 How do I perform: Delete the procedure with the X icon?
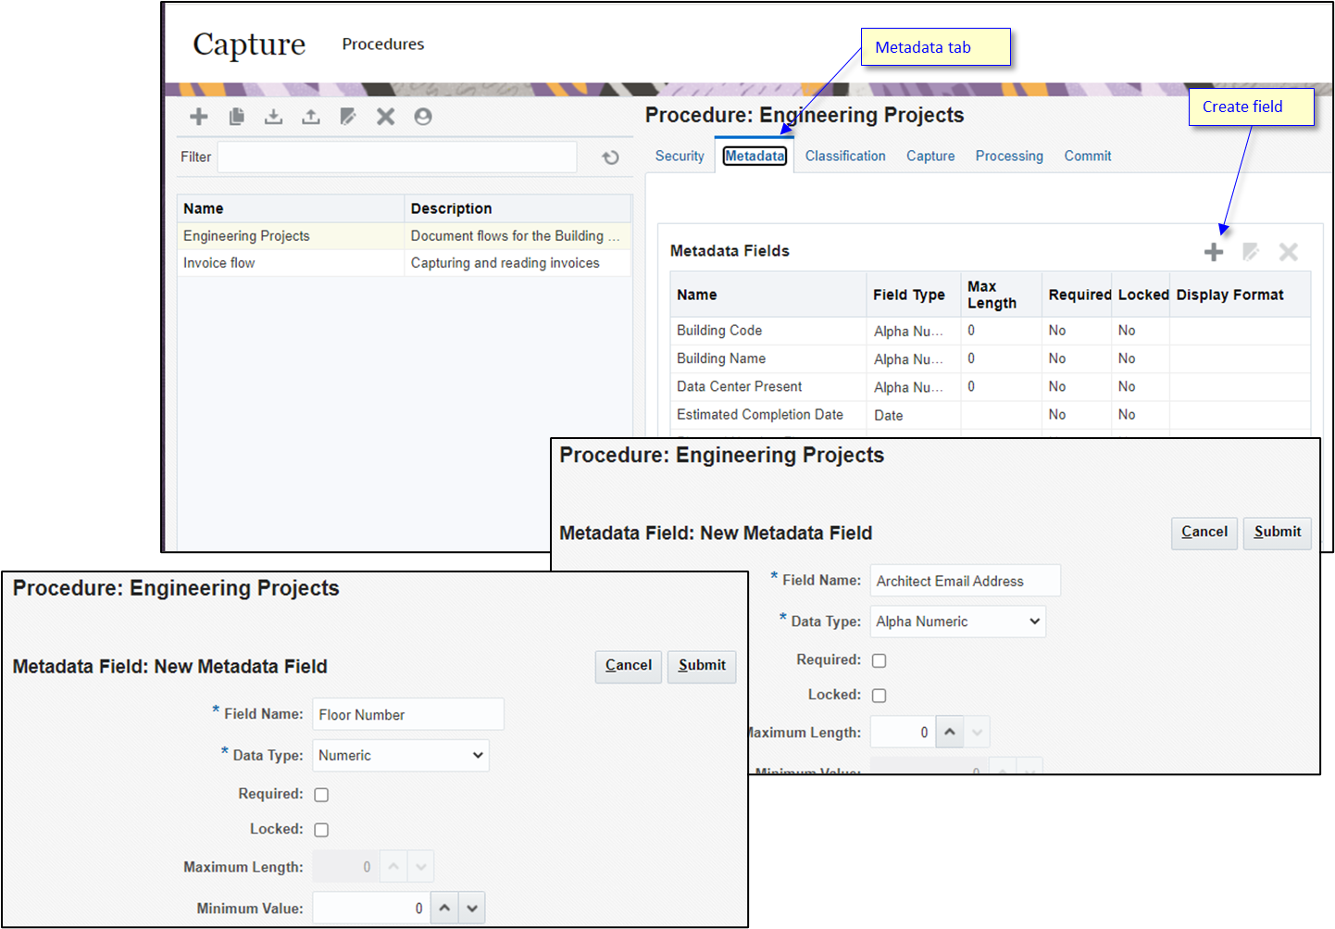[x=385, y=116]
